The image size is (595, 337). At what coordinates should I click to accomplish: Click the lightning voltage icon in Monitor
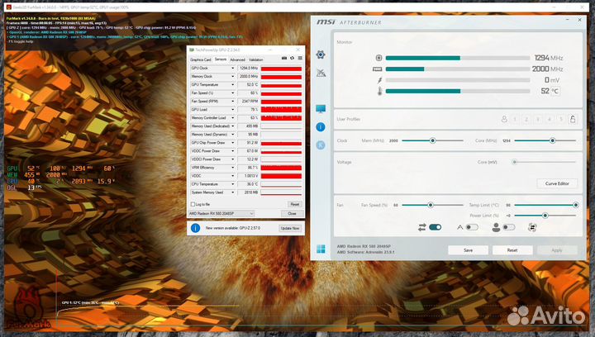[380, 80]
